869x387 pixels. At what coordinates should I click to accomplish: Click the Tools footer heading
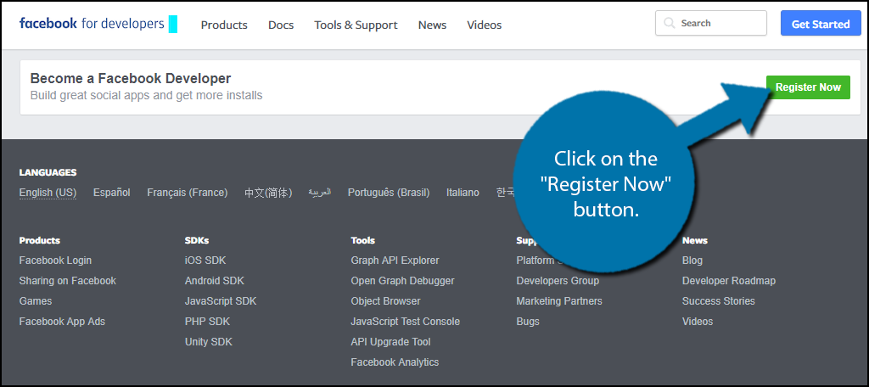pyautogui.click(x=363, y=240)
